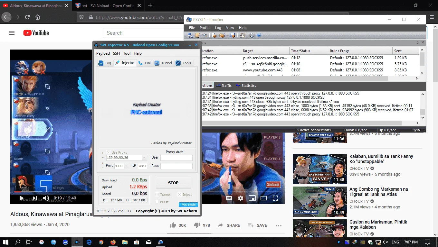
Task: Click the Save Profile icon in Proxifier toolbar
Action: [233, 35]
